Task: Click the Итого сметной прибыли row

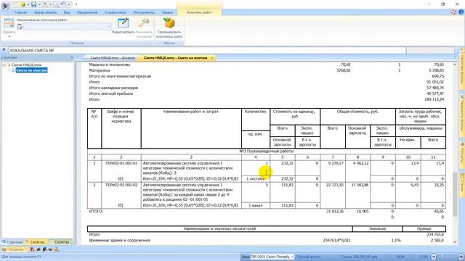Action: click(x=267, y=94)
